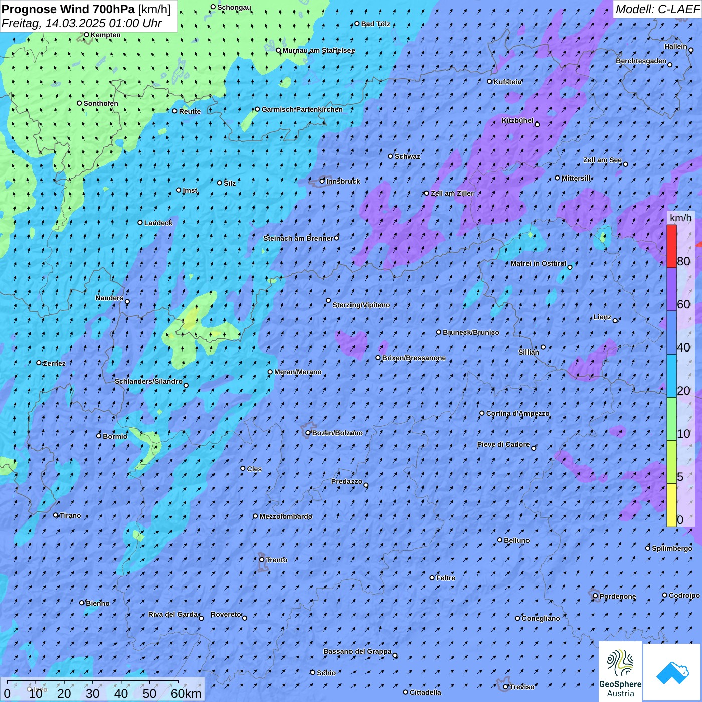The height and width of the screenshot is (702, 702).
Task: Click the forecast date "Freitag, 14.03.2025 01:00 Uhr"
Action: 82,23
